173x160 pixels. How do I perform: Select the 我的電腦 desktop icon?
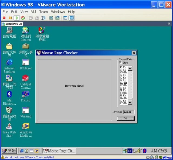pos(9,32)
